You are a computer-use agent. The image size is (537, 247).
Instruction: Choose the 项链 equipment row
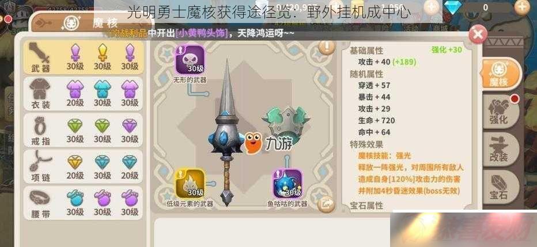(83, 167)
